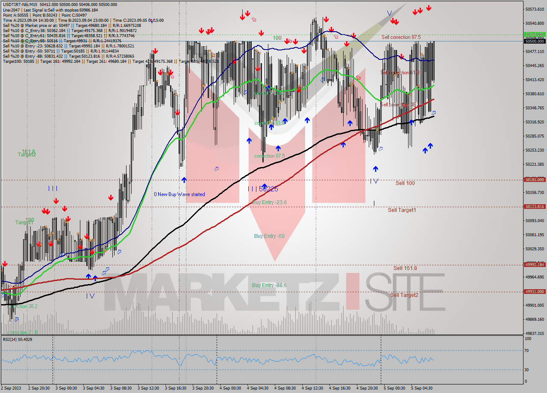Click the 'Sell %20 @ Entry -88: 50831.432' line
Viewport: 547px width, 393px height.
[x=68, y=56]
